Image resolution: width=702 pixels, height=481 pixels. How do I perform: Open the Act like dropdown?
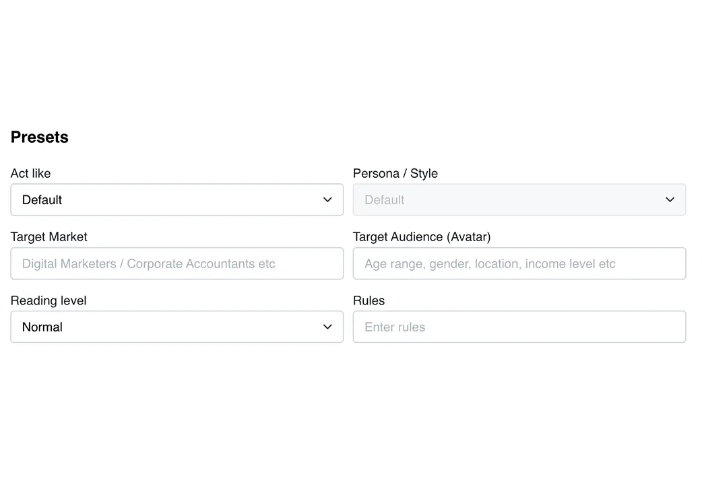click(177, 200)
